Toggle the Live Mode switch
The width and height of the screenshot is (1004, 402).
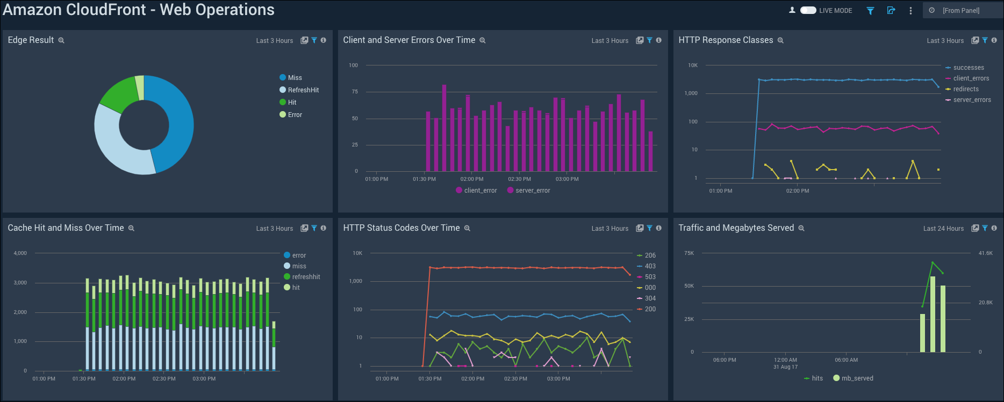808,10
